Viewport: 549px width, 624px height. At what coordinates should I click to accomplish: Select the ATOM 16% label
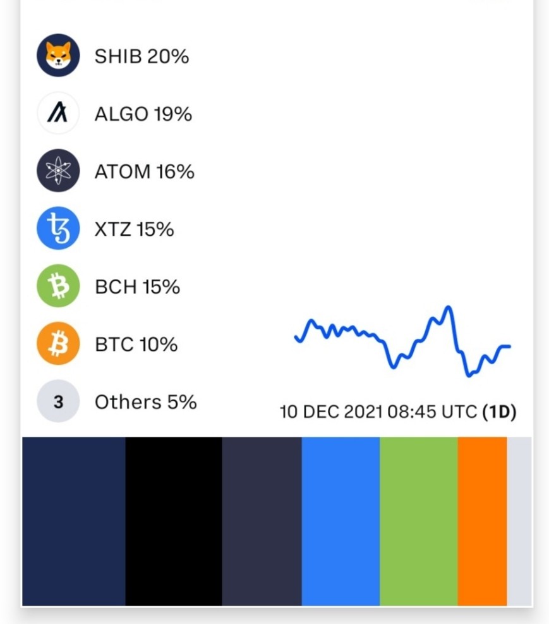144,171
